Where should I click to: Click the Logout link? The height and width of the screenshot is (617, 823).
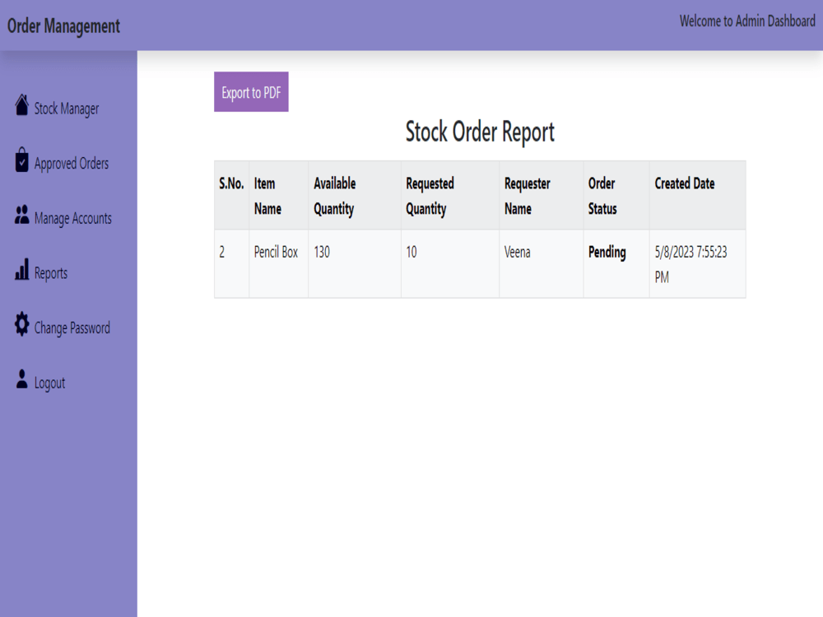click(49, 383)
